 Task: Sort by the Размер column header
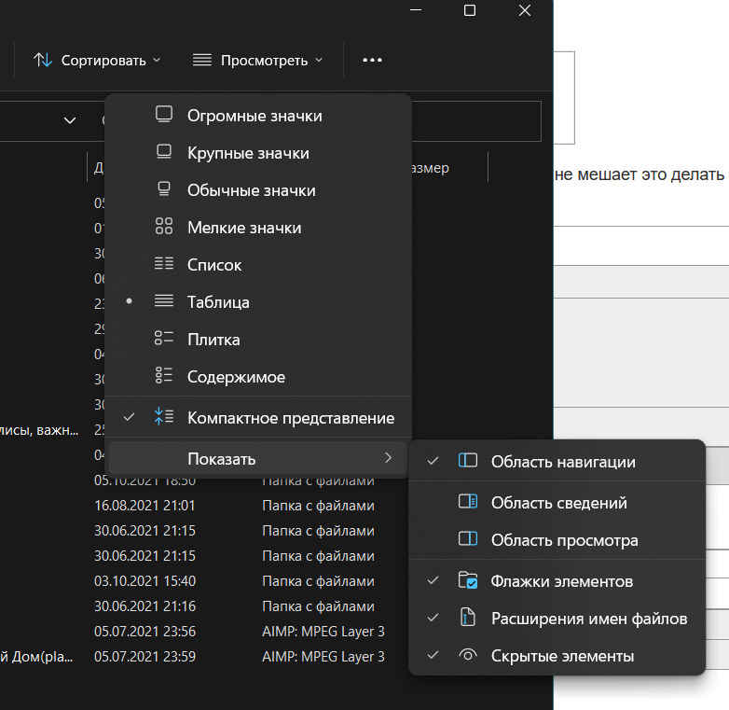pos(431,168)
